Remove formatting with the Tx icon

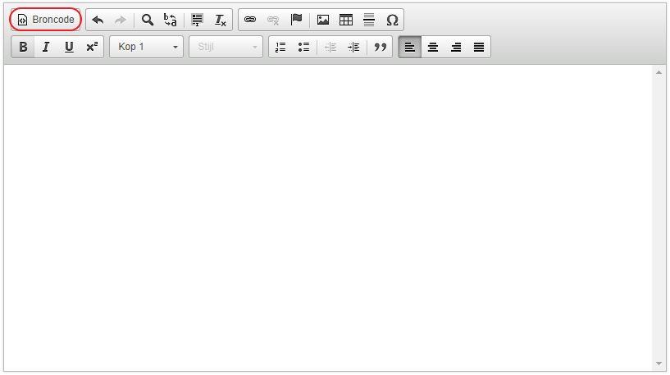[x=220, y=20]
